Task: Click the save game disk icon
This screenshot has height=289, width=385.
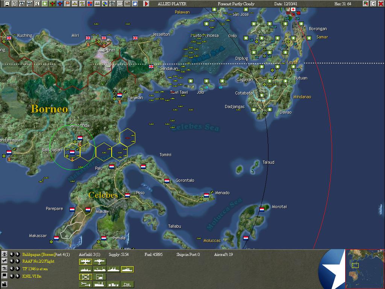Action: coord(7,4)
